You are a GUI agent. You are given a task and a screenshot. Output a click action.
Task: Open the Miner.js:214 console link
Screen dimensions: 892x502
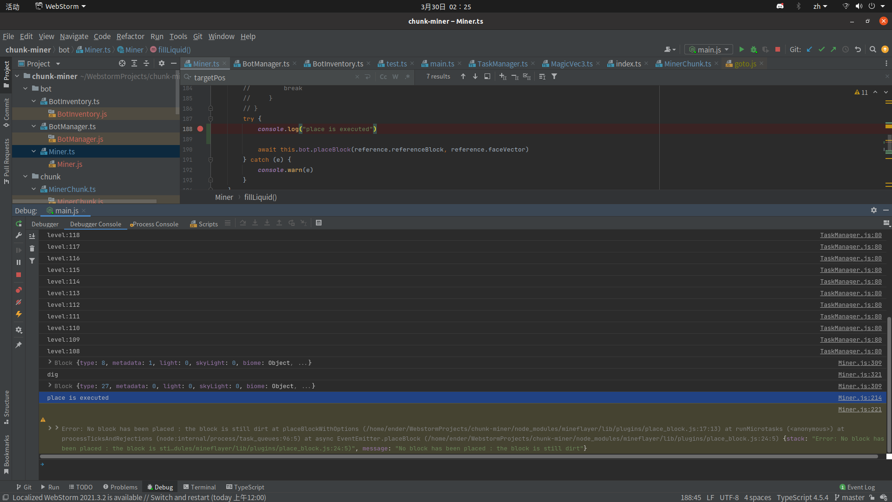coord(860,397)
